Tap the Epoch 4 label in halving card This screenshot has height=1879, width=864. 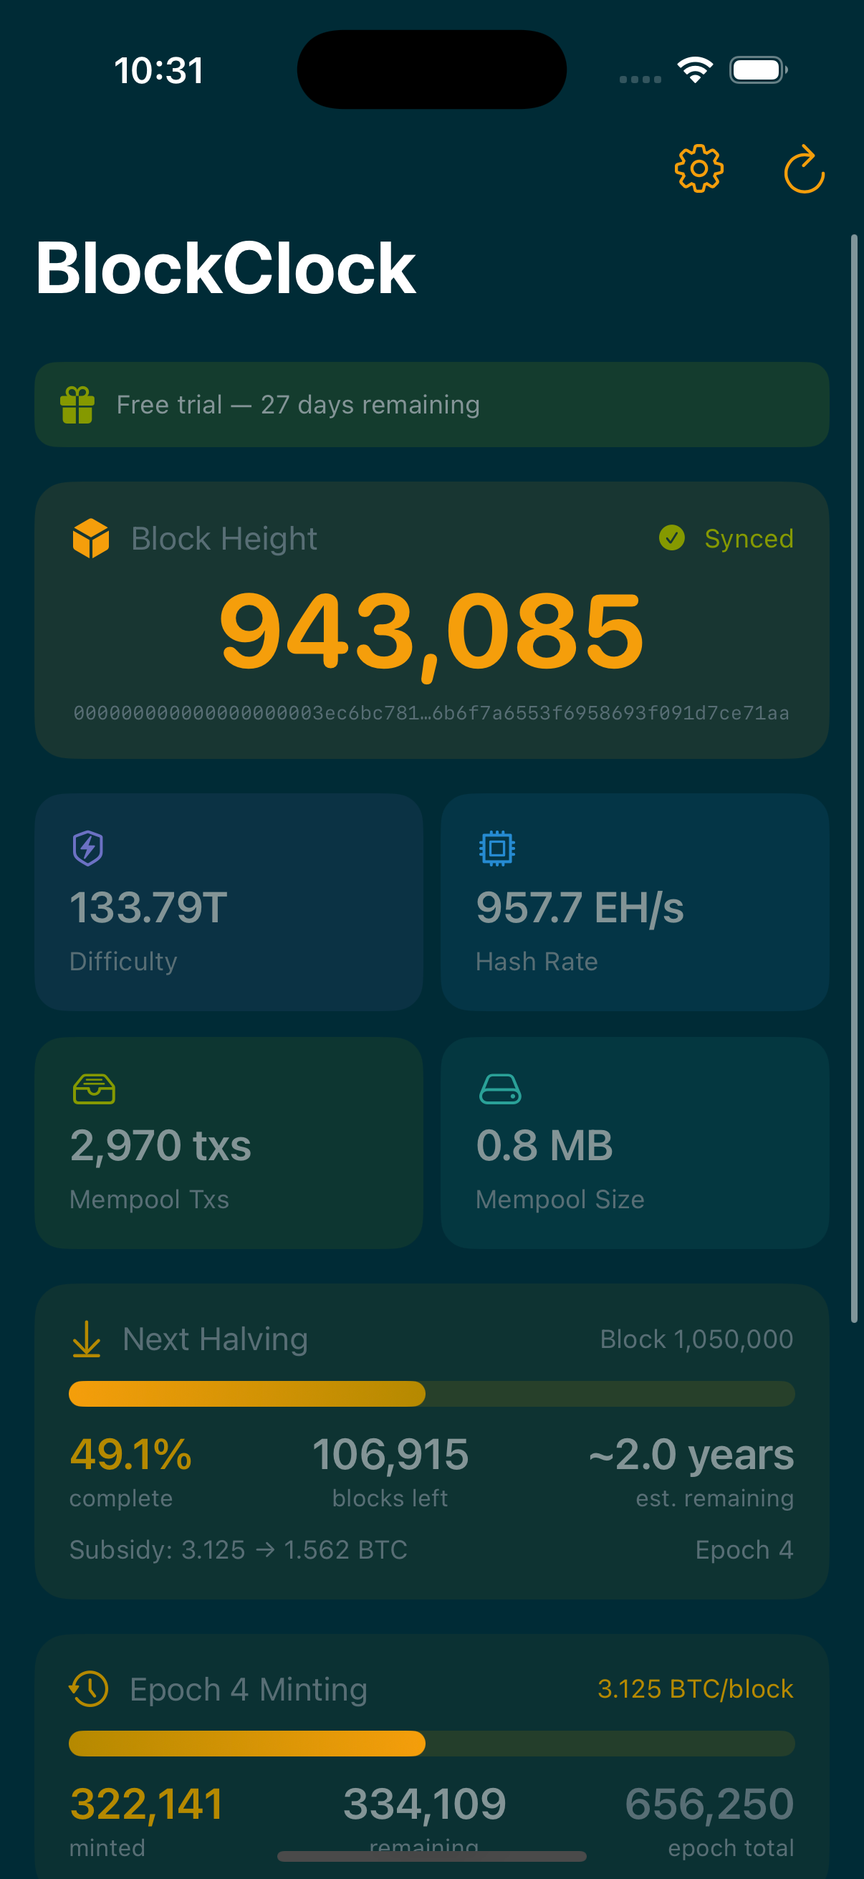[744, 1550]
